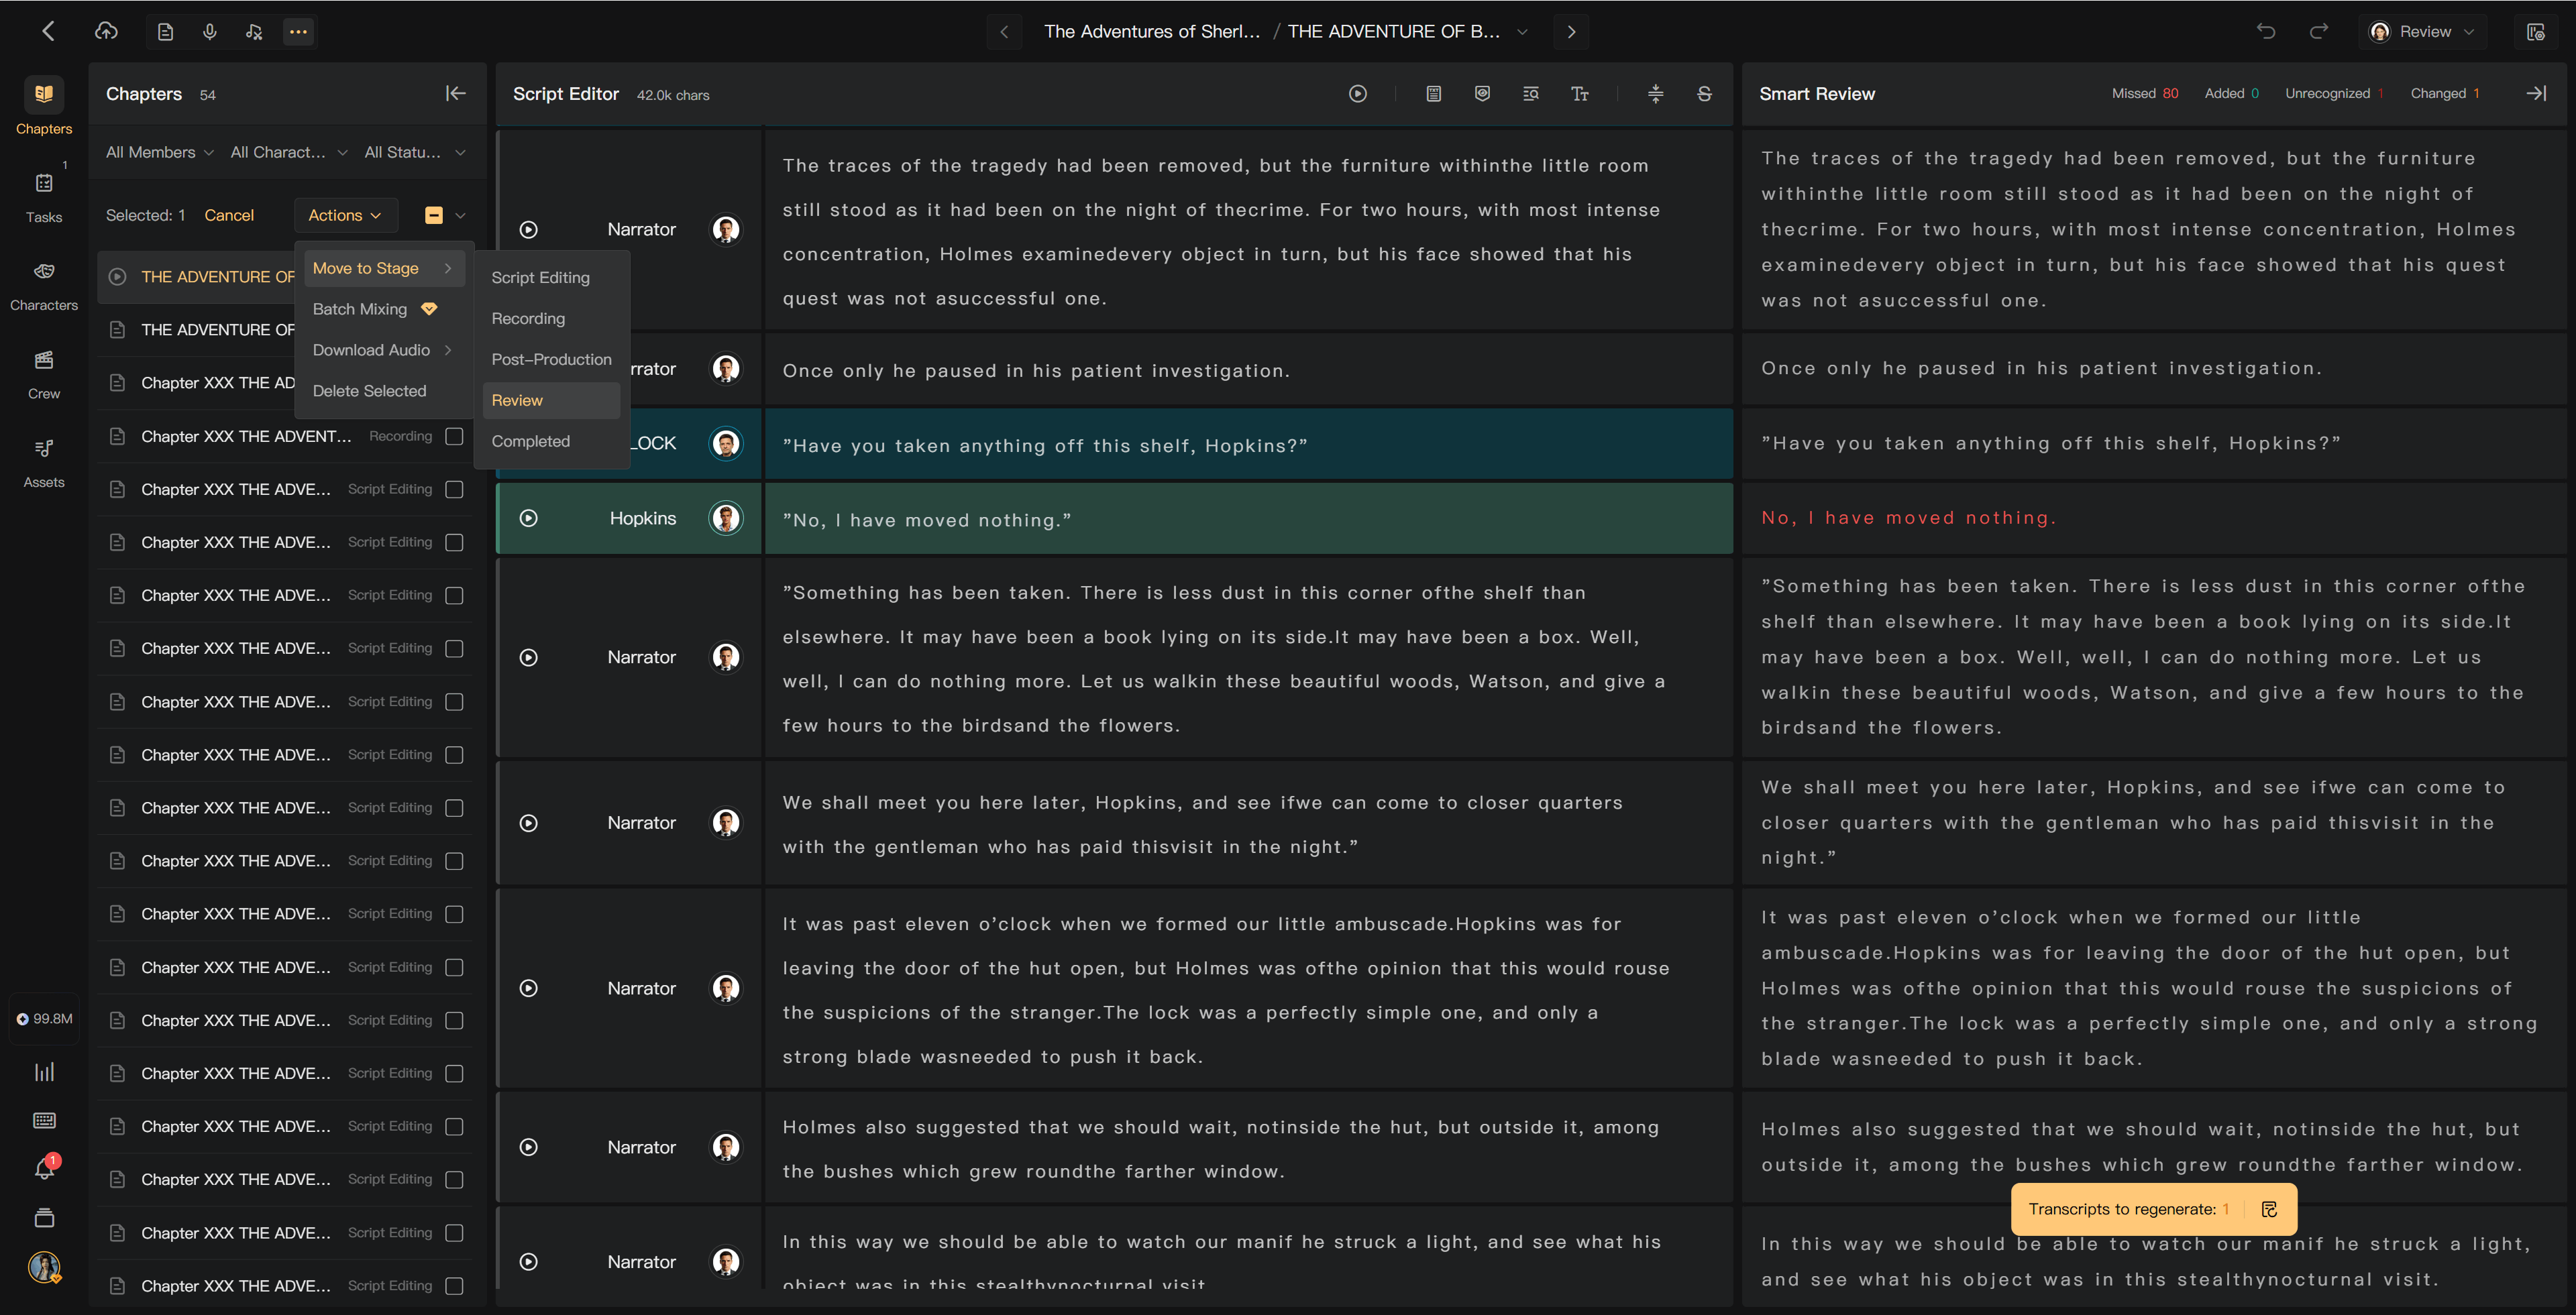Choose Batch Mixing in Actions menu
Screen dimensions: 2576x1315
385,308
